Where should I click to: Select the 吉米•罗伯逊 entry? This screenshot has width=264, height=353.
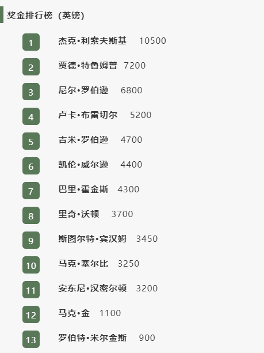click(83, 140)
